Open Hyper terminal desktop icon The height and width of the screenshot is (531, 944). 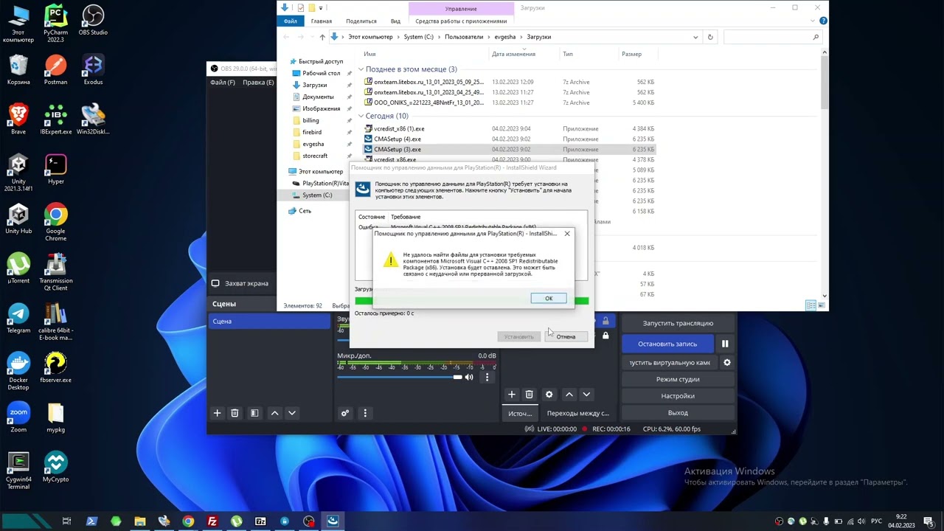(x=55, y=170)
